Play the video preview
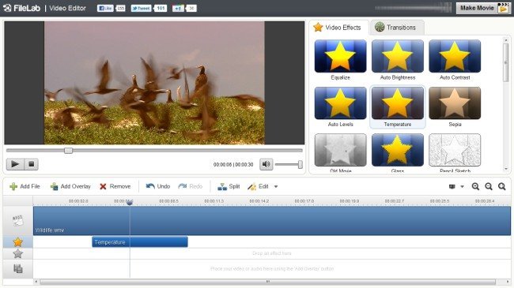Viewport: 514px width, 288px height. (x=15, y=164)
